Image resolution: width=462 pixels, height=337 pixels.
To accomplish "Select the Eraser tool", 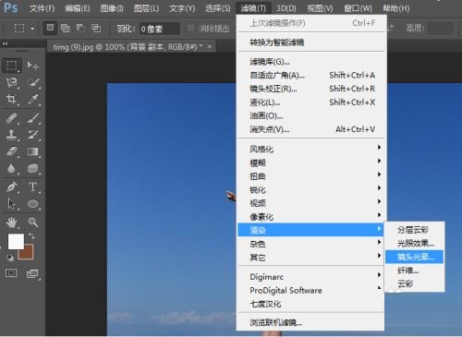I will [11, 151].
